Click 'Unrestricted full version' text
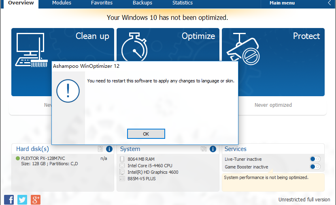 304,200
